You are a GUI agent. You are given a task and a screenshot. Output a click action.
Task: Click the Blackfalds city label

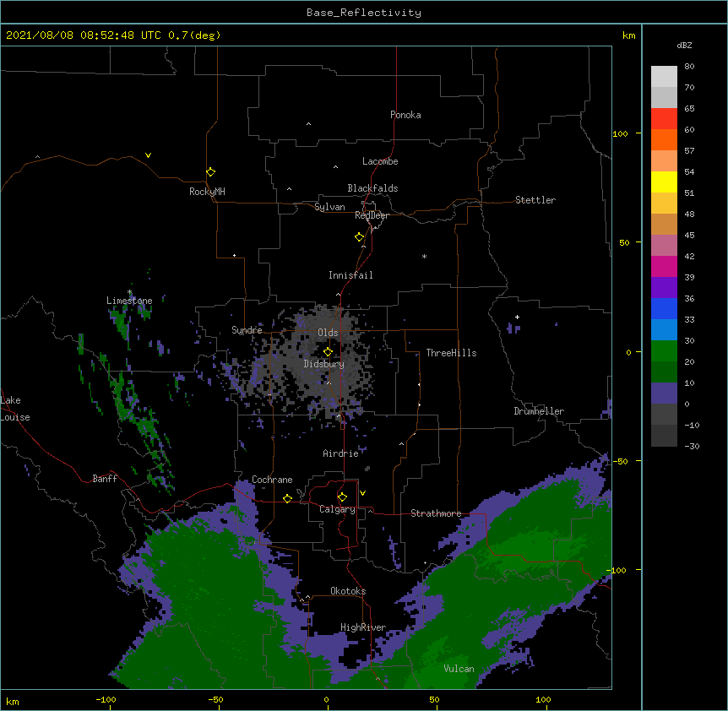click(x=372, y=188)
